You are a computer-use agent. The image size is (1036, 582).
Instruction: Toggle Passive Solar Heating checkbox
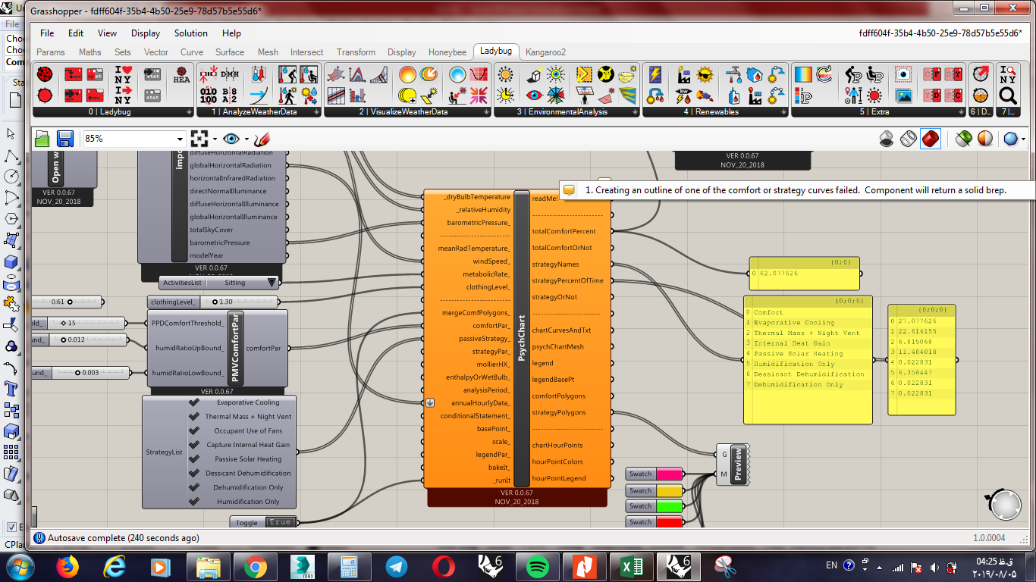[x=194, y=459]
